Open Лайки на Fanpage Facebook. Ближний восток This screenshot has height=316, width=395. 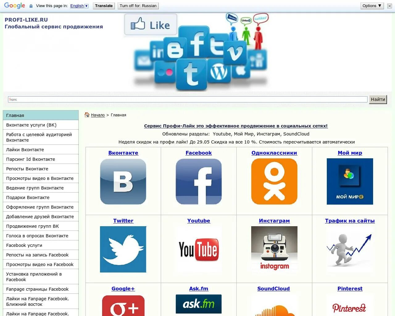pos(41,301)
